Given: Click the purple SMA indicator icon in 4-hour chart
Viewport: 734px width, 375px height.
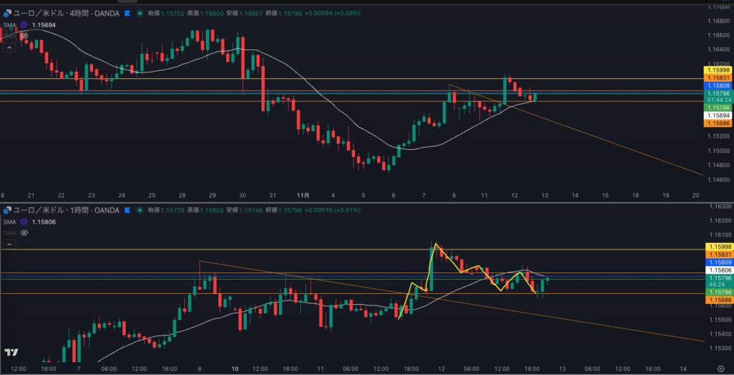Looking at the screenshot, I should click(x=24, y=24).
